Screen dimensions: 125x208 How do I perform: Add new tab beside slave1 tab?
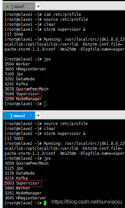[x=38, y=6]
